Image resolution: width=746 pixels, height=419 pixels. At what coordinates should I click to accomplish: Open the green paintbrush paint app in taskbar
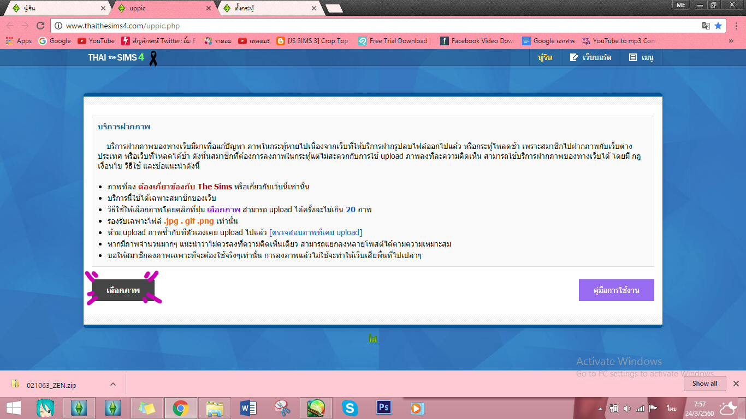(x=316, y=408)
